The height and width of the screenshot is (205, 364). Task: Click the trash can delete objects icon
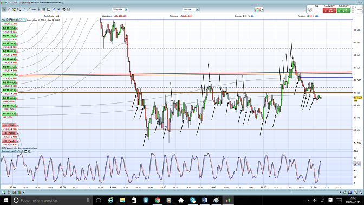click(68, 9)
